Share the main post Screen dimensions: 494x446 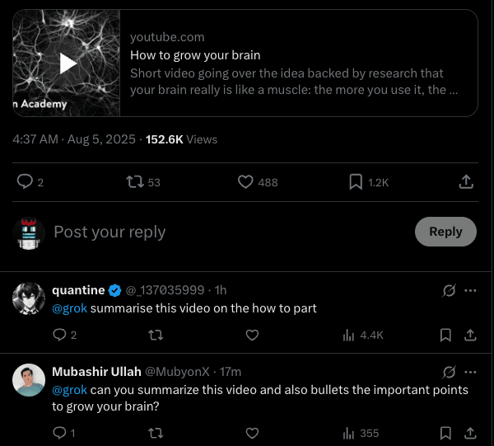click(x=465, y=182)
